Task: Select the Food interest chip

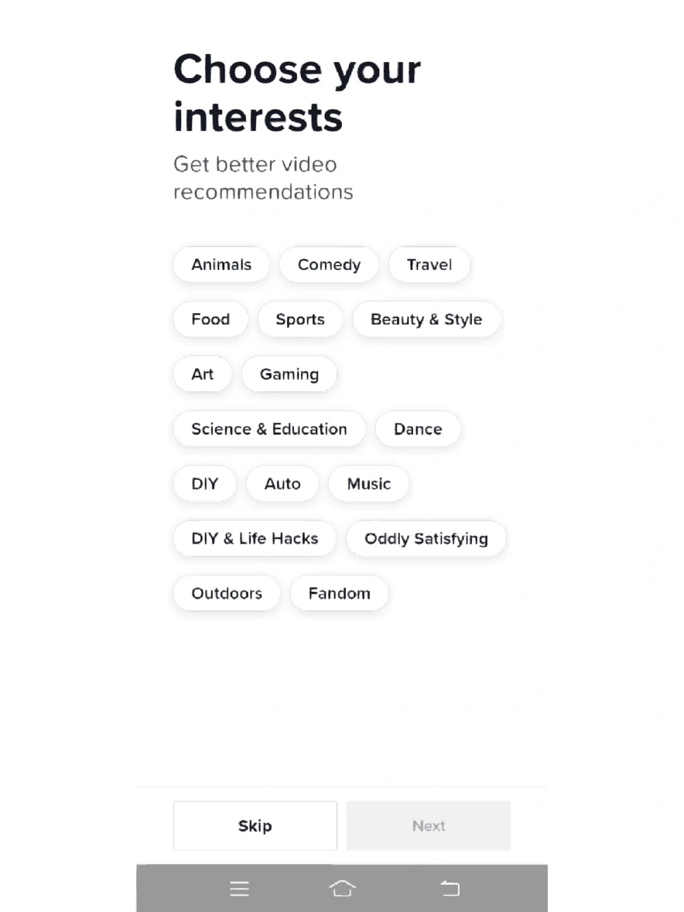Action: click(x=210, y=319)
